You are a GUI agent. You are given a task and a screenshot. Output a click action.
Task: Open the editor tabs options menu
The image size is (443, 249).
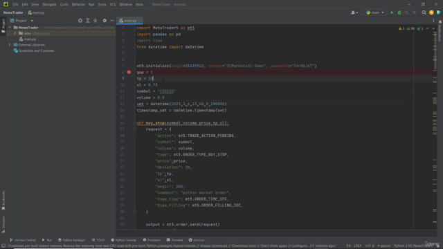[433, 21]
